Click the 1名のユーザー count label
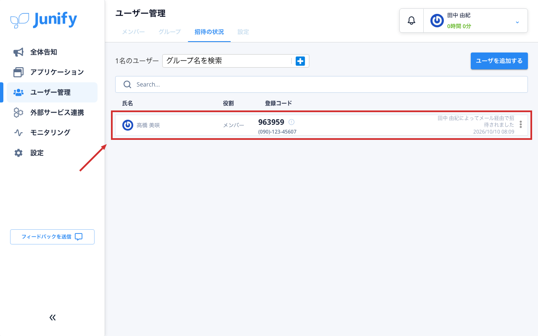Image resolution: width=538 pixels, height=336 pixels. [x=137, y=61]
